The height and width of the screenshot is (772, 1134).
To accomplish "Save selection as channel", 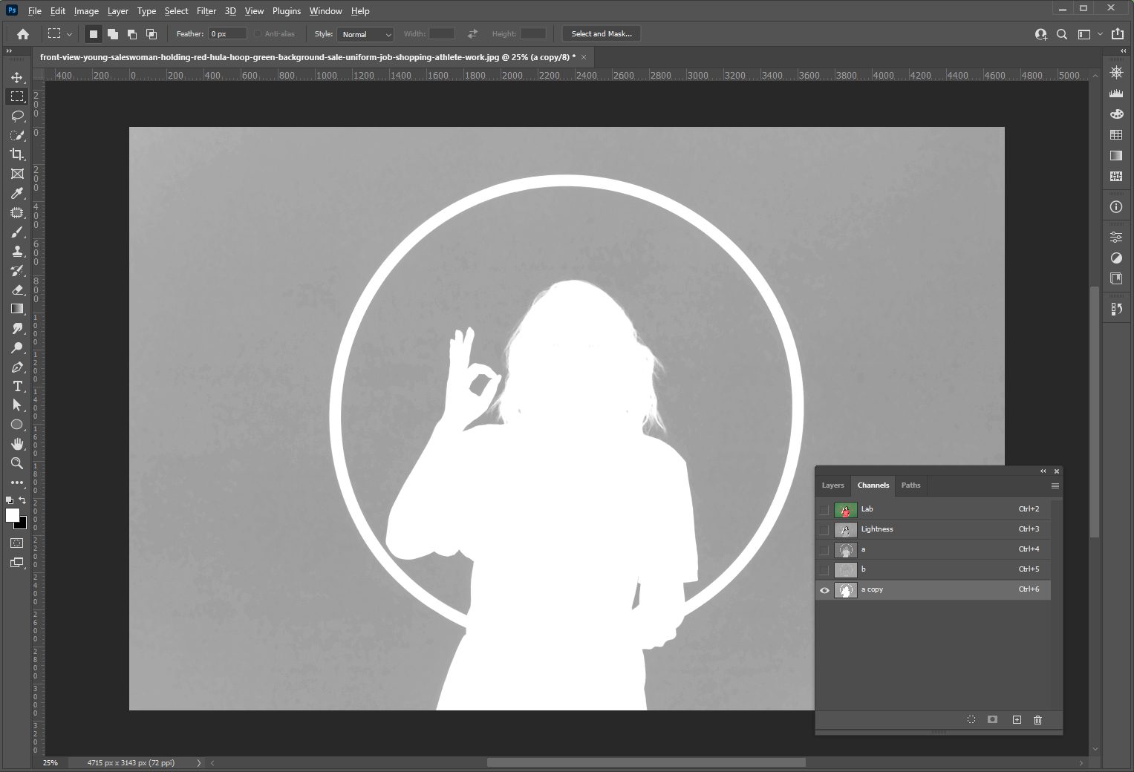I will (x=992, y=719).
